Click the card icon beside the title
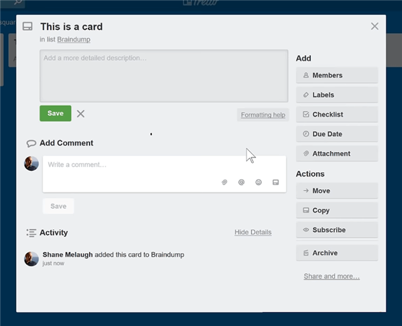 pos(27,27)
